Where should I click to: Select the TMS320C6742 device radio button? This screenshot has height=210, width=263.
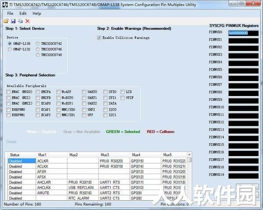pyautogui.click(x=38, y=43)
